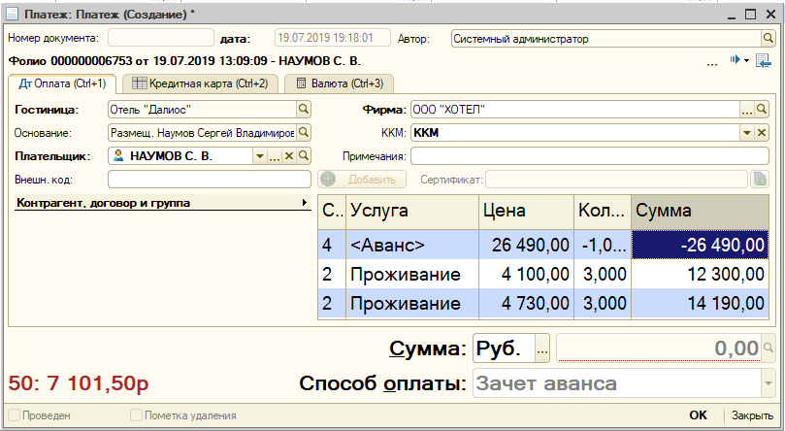
Task: Click the Цена column header
Action: (526, 211)
